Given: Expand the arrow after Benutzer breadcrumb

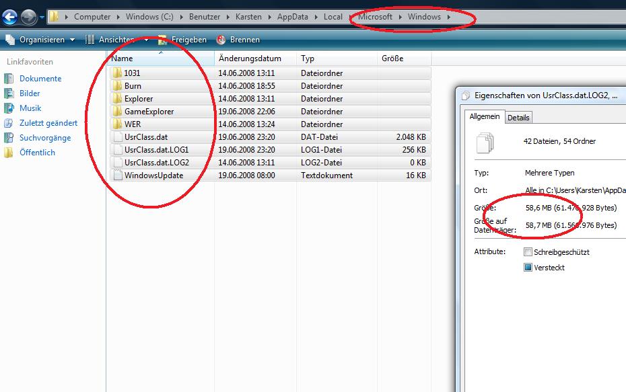Looking at the screenshot, I should click(x=228, y=17).
